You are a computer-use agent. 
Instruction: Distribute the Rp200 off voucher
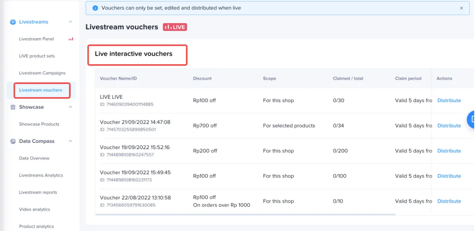[449, 151]
